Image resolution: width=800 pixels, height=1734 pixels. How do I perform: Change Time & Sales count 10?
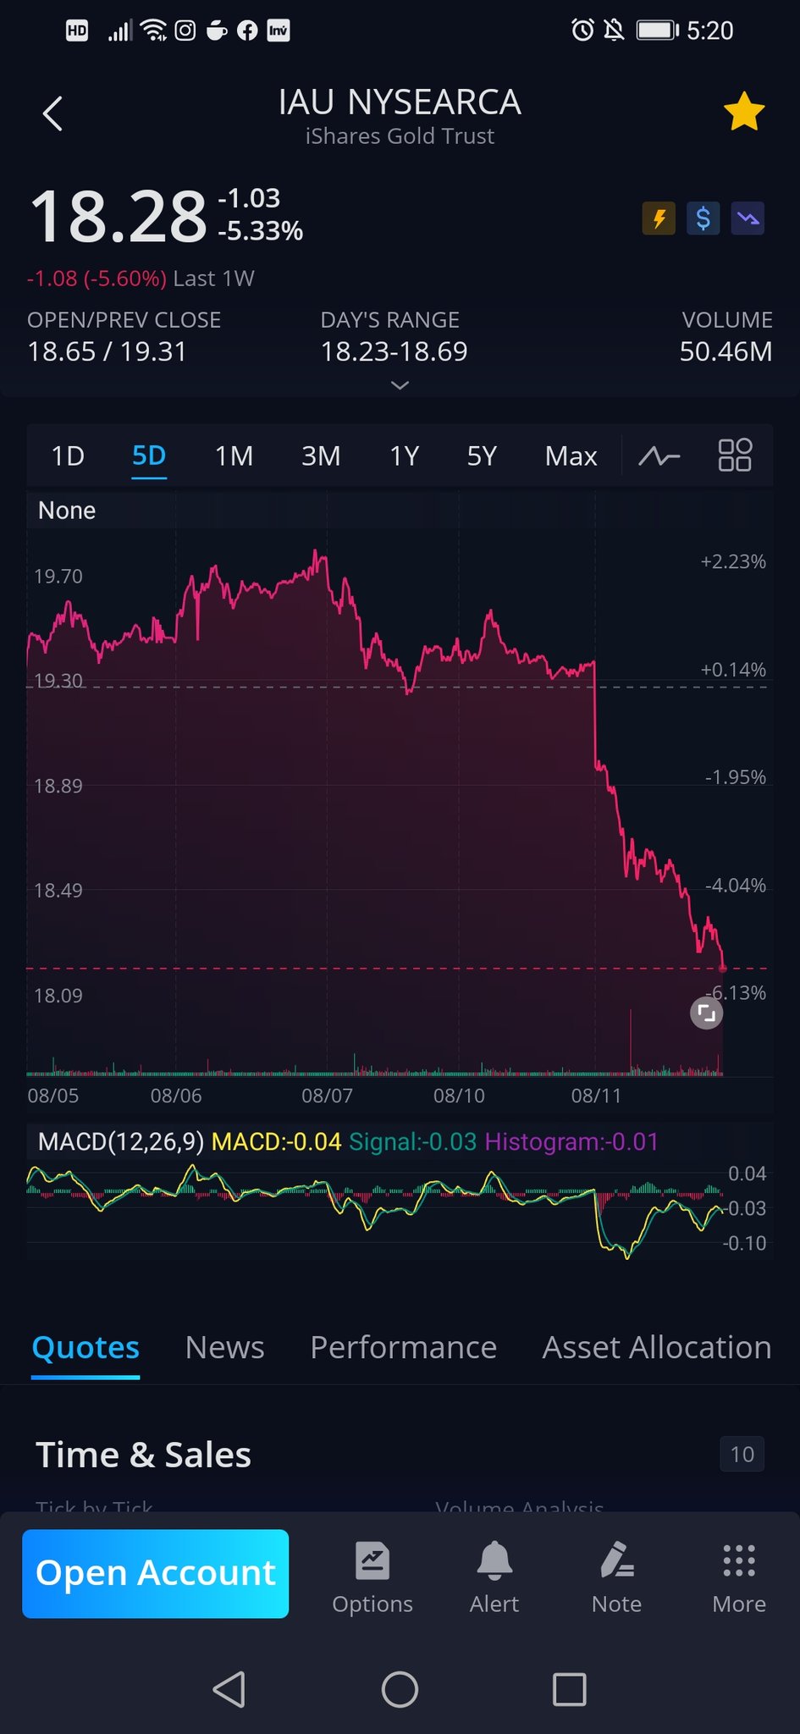(x=742, y=1454)
